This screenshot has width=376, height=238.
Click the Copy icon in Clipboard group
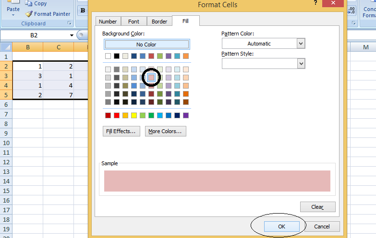(28, 3)
